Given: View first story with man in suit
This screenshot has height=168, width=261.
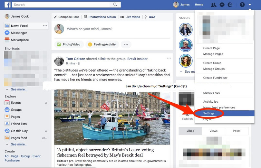Looking at the screenshot, I should coord(186,29).
